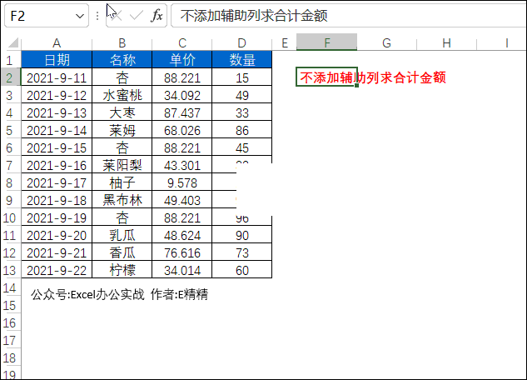This screenshot has height=380, width=527.
Task: Click cell 柚子
Action: point(122,182)
